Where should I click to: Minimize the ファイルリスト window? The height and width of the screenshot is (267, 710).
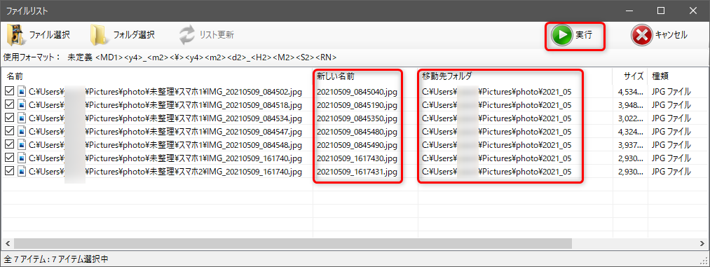click(629, 11)
